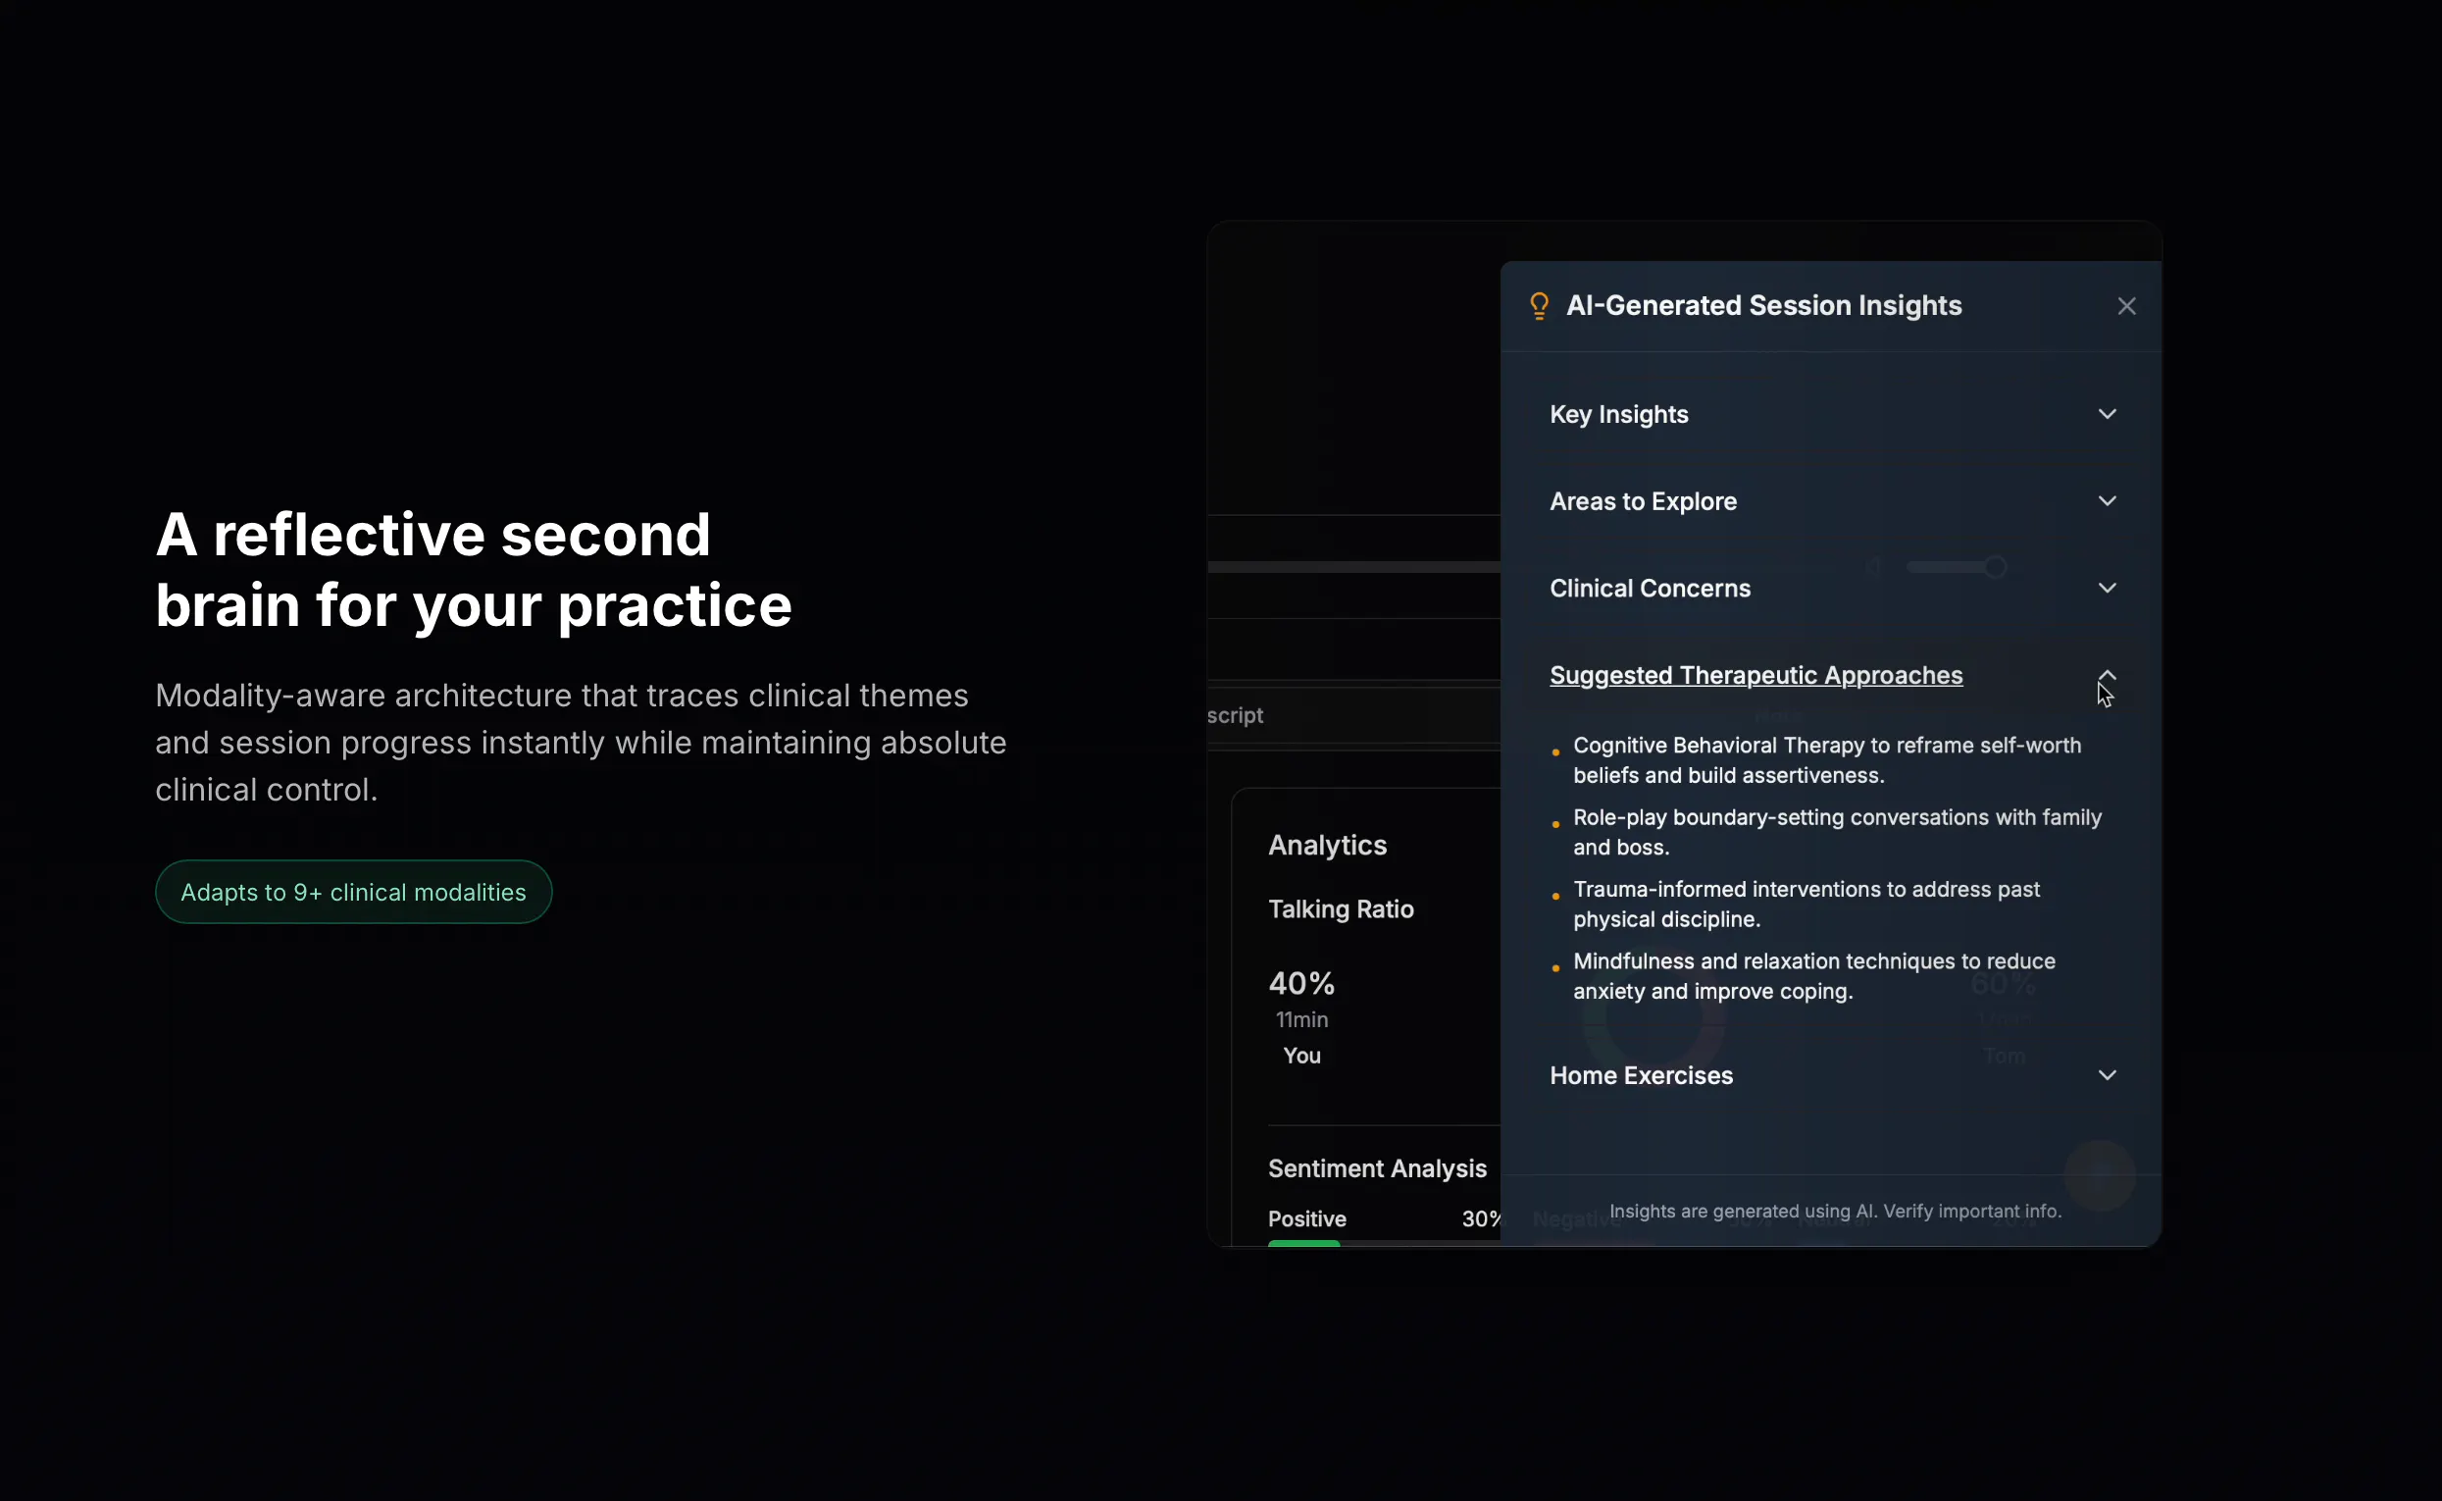Expand the Home Exercises section

pyautogui.click(x=2107, y=1075)
